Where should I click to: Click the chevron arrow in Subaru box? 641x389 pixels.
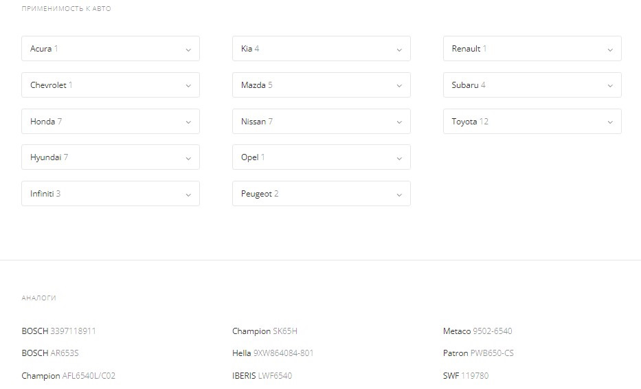[610, 86]
